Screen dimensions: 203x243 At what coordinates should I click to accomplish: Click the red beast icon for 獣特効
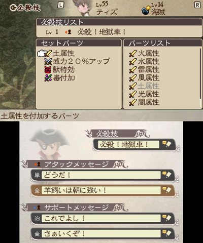48,70
